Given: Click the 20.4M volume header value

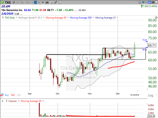Looking at the screenshot, I should click(6, 6).
